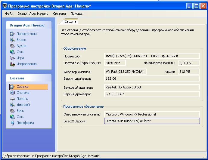
Task: Open the Игра settings link
Action: (20, 58)
